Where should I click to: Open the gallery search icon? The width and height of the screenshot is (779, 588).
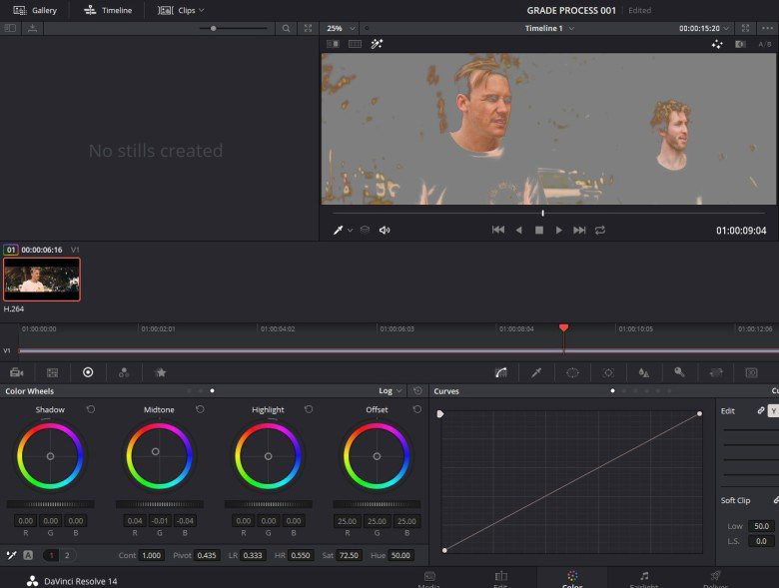287,28
